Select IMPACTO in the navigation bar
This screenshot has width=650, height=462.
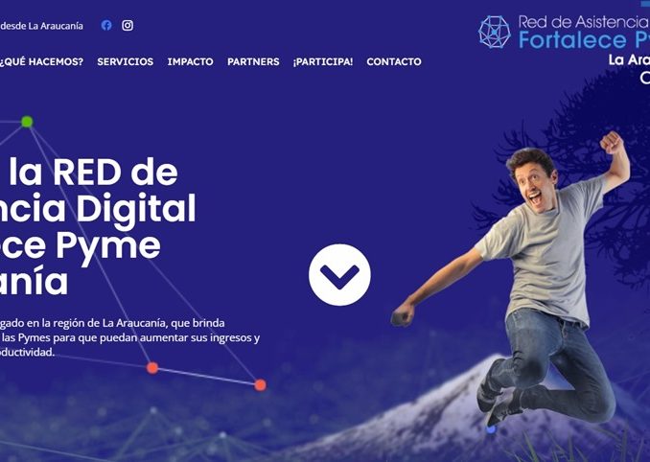pos(190,61)
